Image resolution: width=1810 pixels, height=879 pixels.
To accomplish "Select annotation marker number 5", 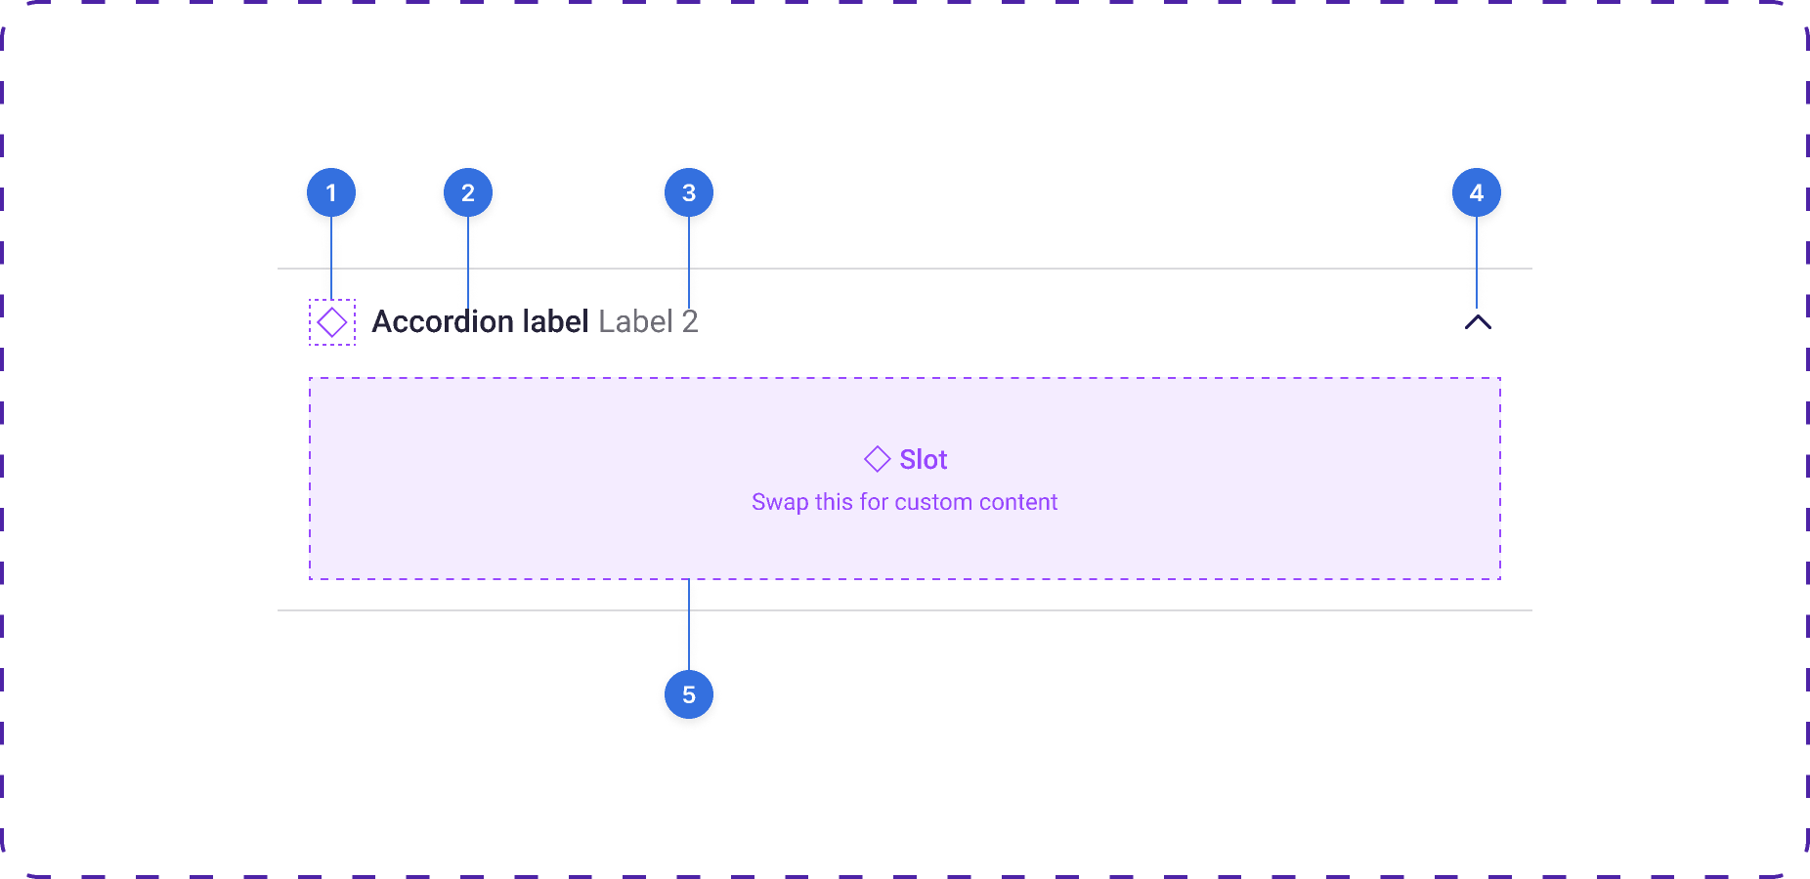I will point(689,694).
